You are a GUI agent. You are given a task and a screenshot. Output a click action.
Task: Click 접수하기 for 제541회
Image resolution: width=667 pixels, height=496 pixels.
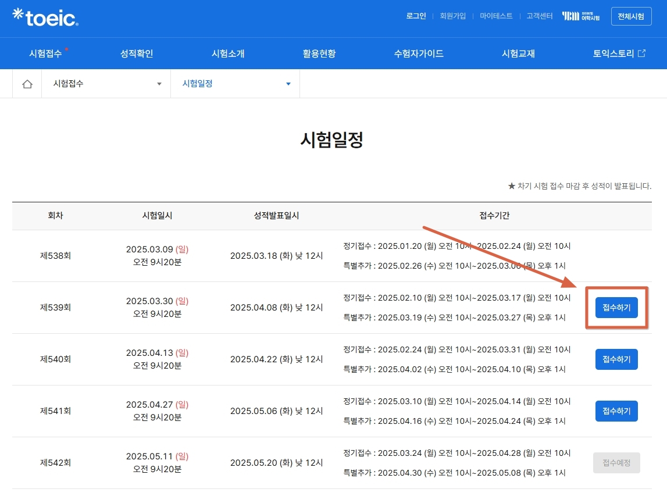616,411
